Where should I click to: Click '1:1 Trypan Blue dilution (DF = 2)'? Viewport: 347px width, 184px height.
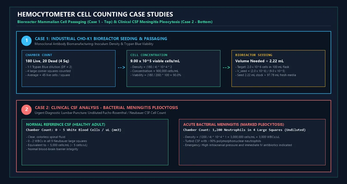click(49, 67)
